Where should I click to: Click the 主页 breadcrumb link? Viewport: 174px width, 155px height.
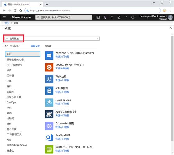7,23
